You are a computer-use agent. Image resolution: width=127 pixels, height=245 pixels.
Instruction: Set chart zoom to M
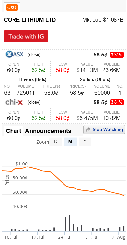[x=70, y=142]
